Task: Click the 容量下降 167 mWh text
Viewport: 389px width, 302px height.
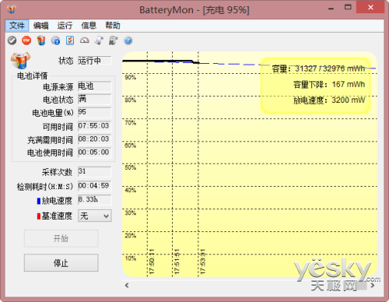Action: click(329, 84)
